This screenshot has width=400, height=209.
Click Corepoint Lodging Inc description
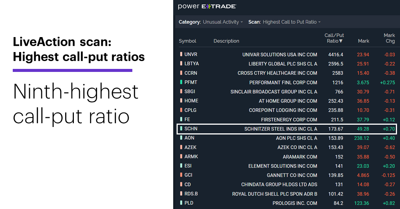[x=283, y=110]
